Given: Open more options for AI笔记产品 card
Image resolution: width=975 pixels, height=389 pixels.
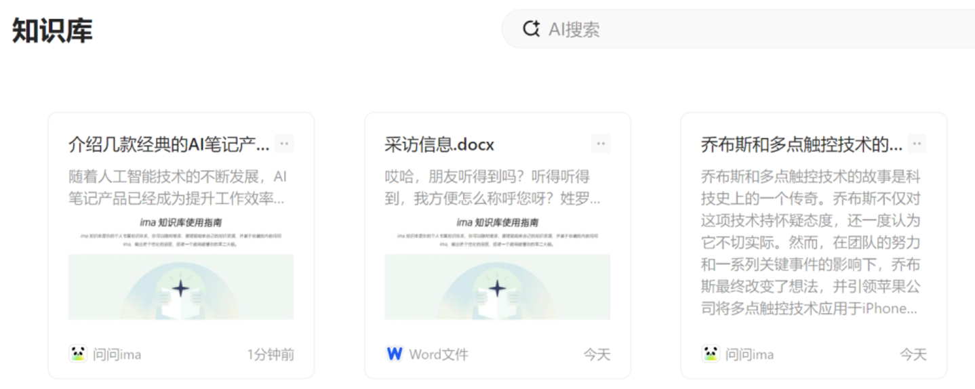Looking at the screenshot, I should (285, 144).
